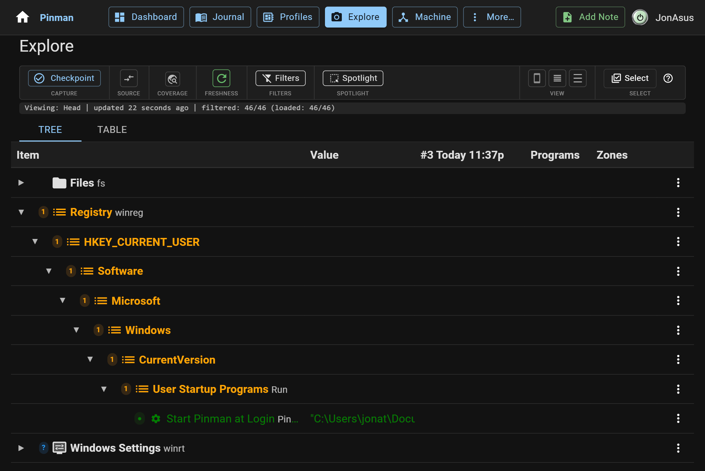Click the "C:\Users\jonat\Docu value
The image size is (705, 471).
tap(362, 419)
